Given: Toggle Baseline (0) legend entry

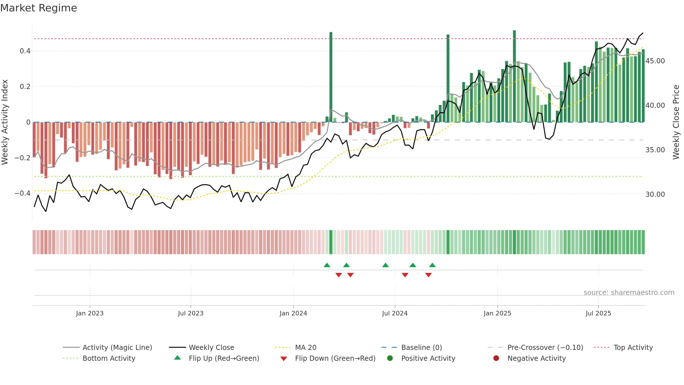Looking at the screenshot, I should (412, 347).
